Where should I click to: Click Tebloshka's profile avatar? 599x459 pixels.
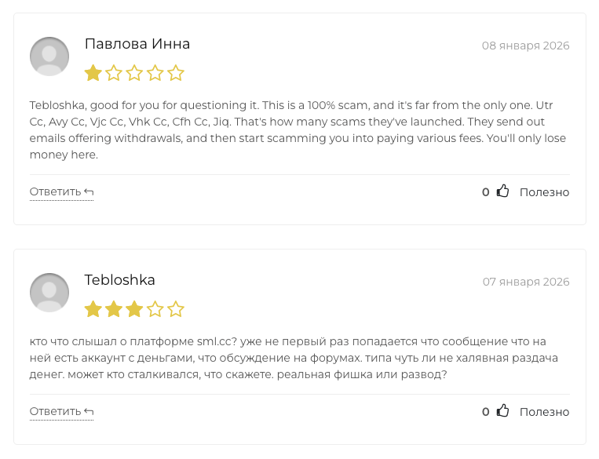[x=49, y=293]
